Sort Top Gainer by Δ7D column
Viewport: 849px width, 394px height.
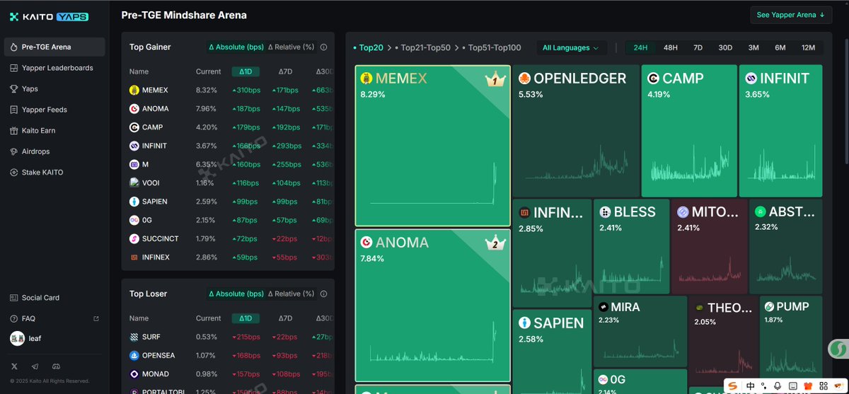coord(285,71)
